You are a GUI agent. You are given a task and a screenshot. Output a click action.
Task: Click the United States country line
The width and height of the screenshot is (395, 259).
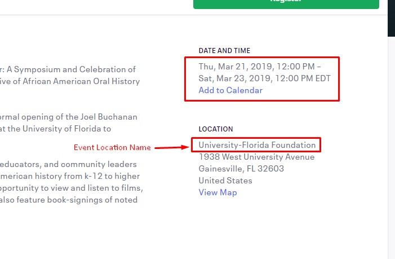coord(225,181)
